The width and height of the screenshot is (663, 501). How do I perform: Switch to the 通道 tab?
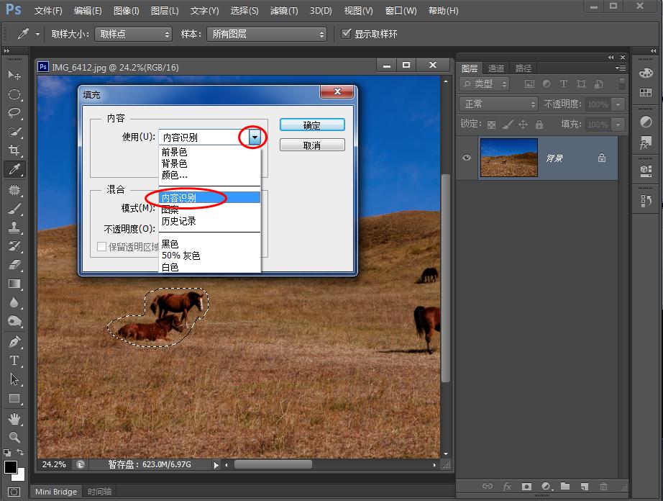point(496,68)
